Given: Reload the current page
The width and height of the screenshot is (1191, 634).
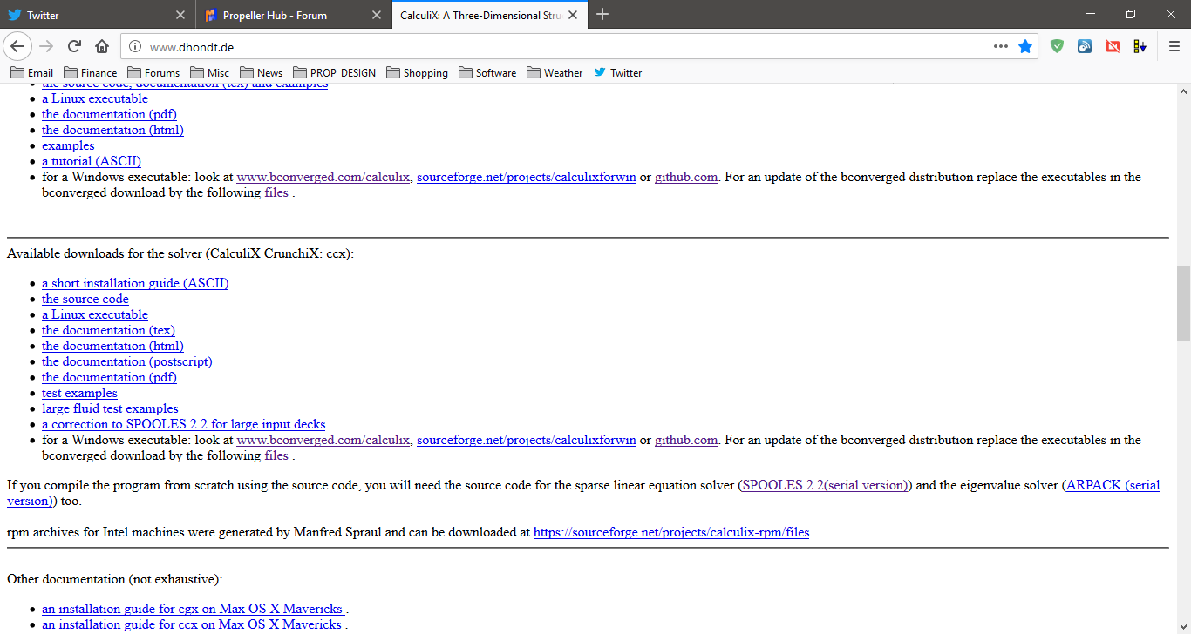Looking at the screenshot, I should tap(74, 46).
